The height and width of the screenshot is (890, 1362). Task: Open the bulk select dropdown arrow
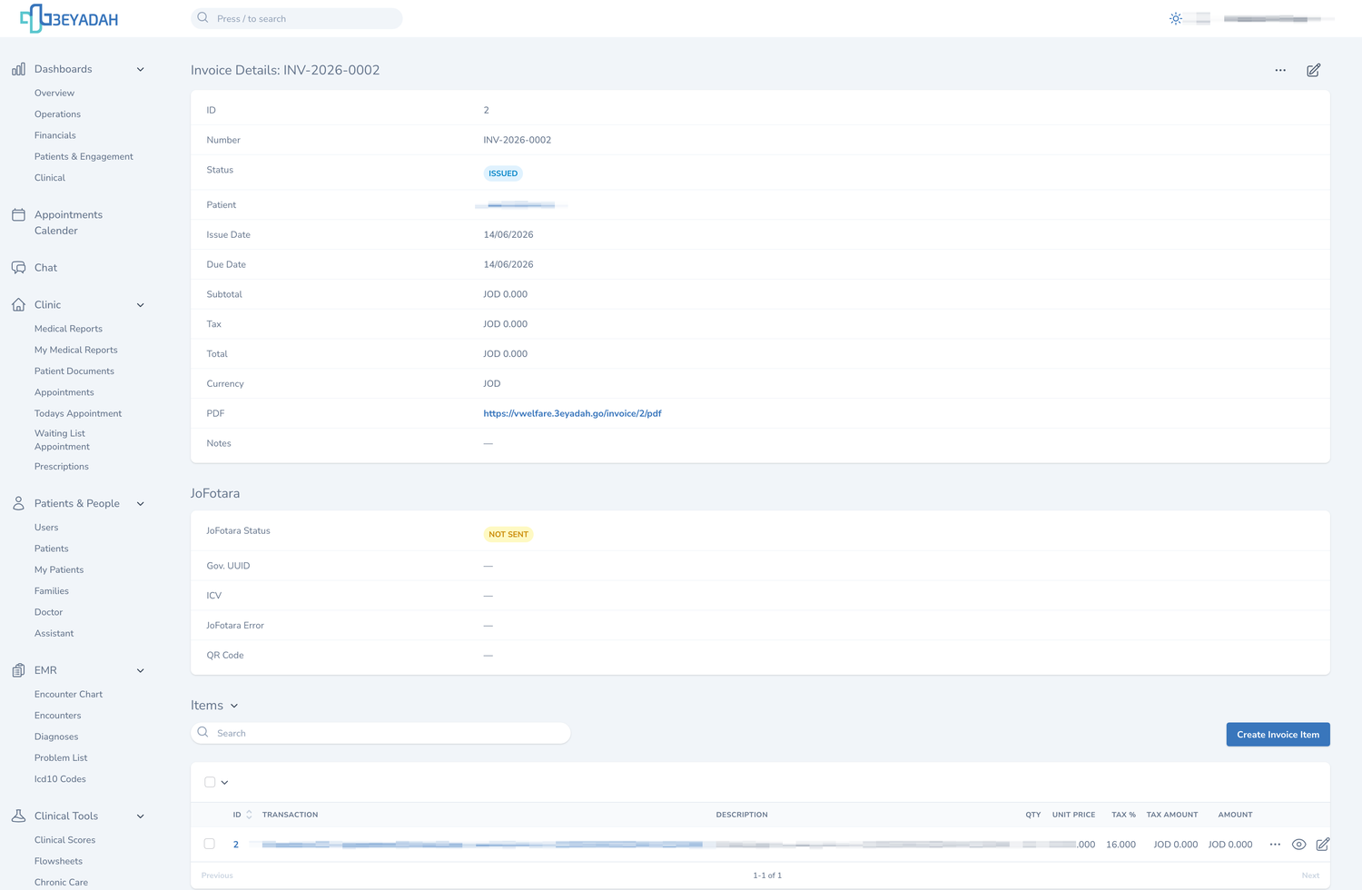tap(224, 782)
